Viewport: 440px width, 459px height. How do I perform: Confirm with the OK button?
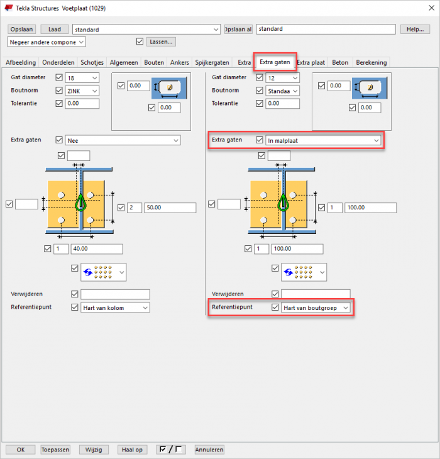click(21, 450)
